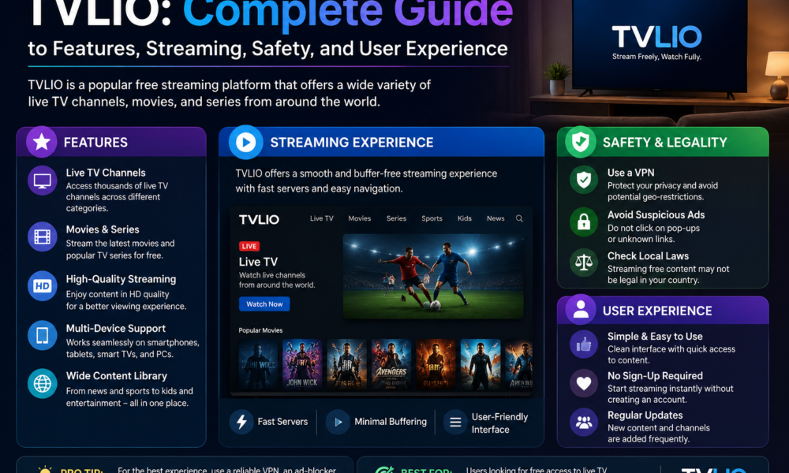Click the padlock icon for Avoid Suspicious Ads
This screenshot has width=789, height=473.
[x=584, y=222]
